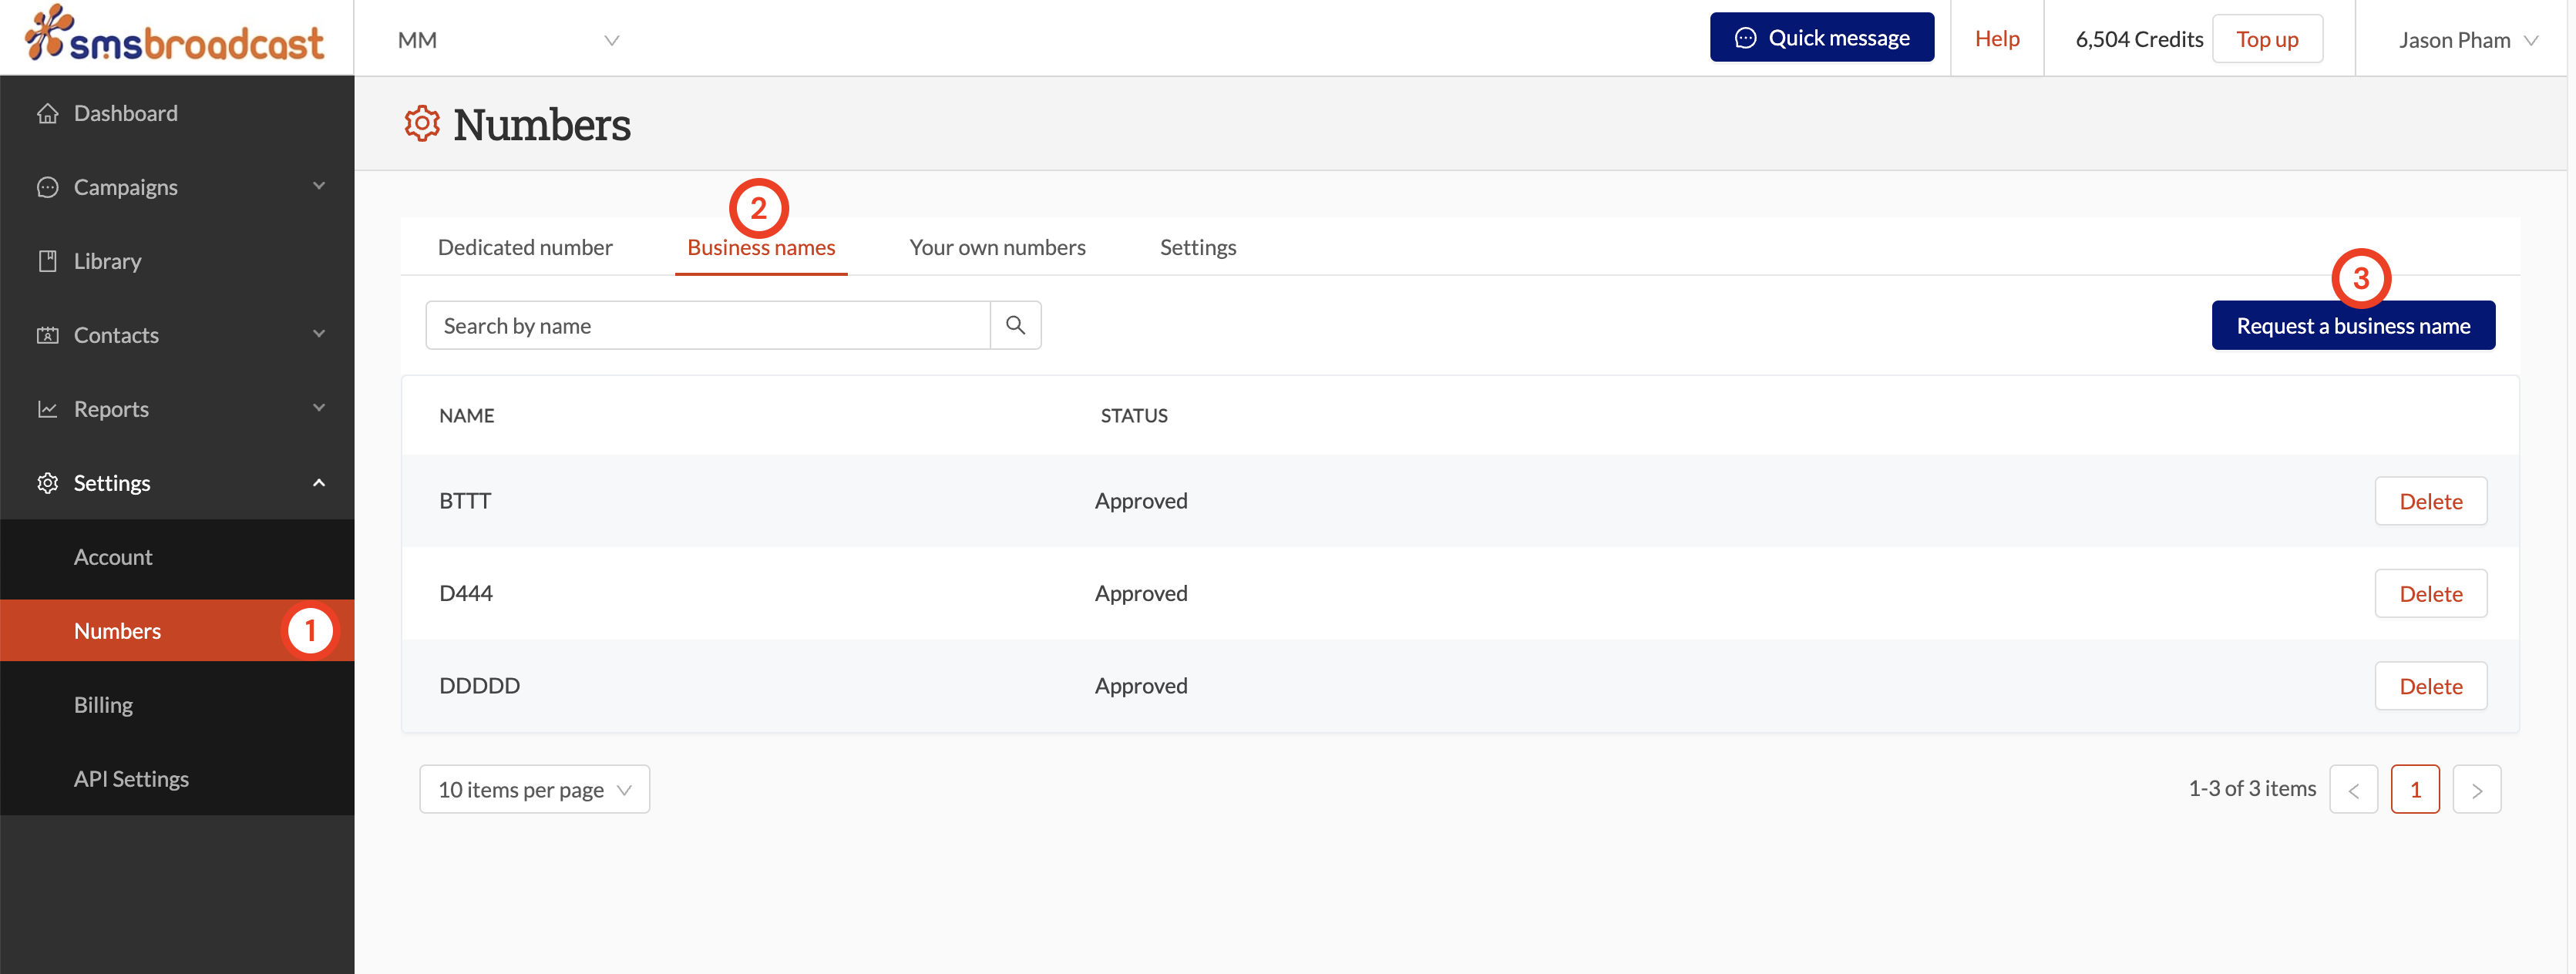Switch to Your own numbers tab
Image resolution: width=2576 pixels, height=974 pixels.
[x=997, y=247]
